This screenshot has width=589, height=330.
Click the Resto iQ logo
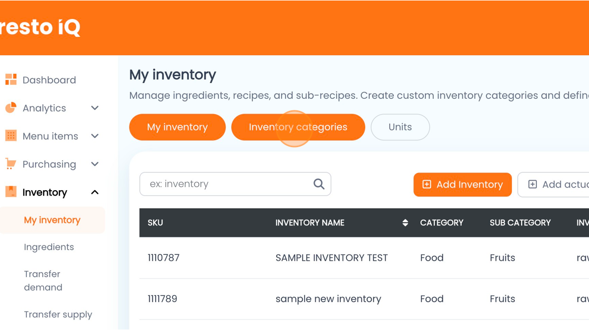coord(40,27)
